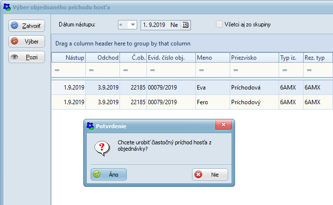Sort by the Odchod column header

103,58
